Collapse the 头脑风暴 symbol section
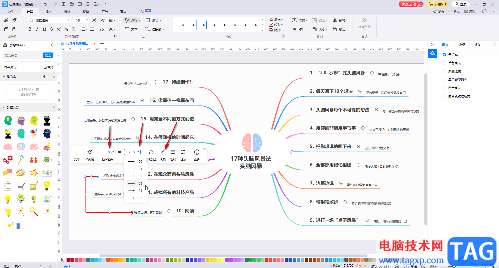The width and height of the screenshot is (499, 268). click(x=4, y=107)
